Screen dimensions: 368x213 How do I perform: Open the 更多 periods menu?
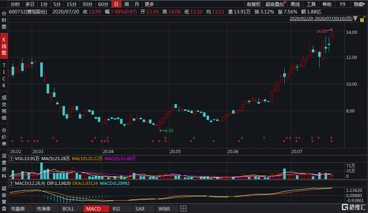(149, 4)
